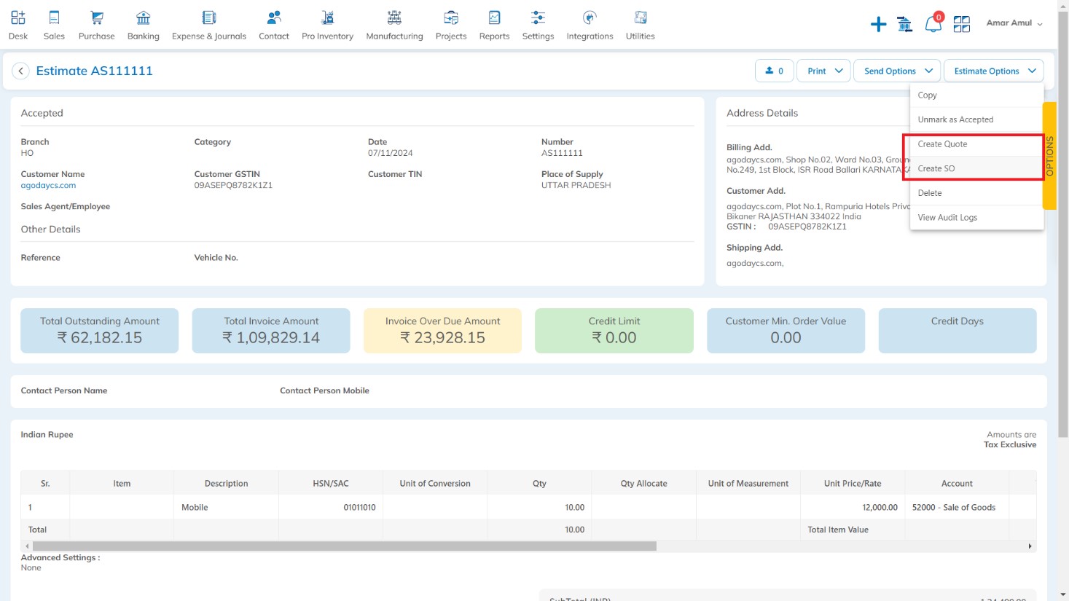Click the Description column header

pos(226,484)
